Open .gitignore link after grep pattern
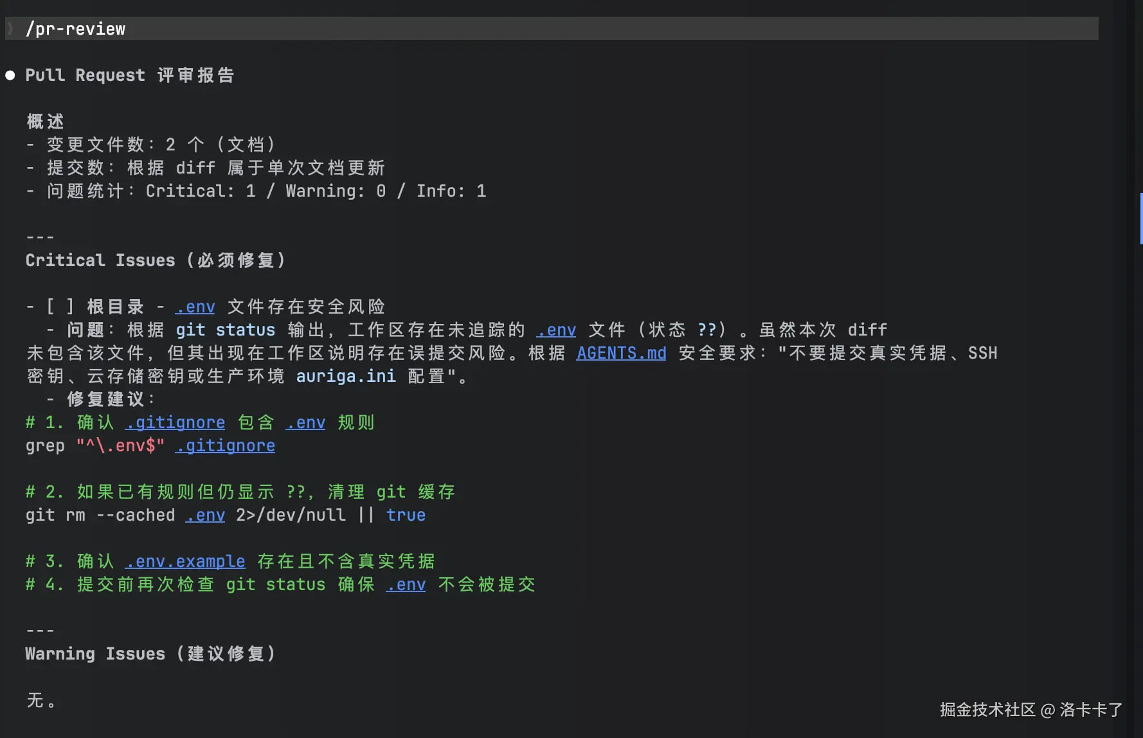The width and height of the screenshot is (1143, 738). tap(225, 446)
